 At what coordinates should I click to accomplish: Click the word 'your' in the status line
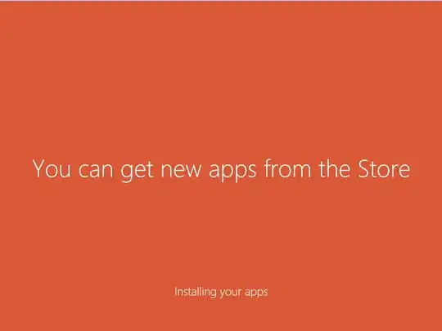(x=230, y=293)
